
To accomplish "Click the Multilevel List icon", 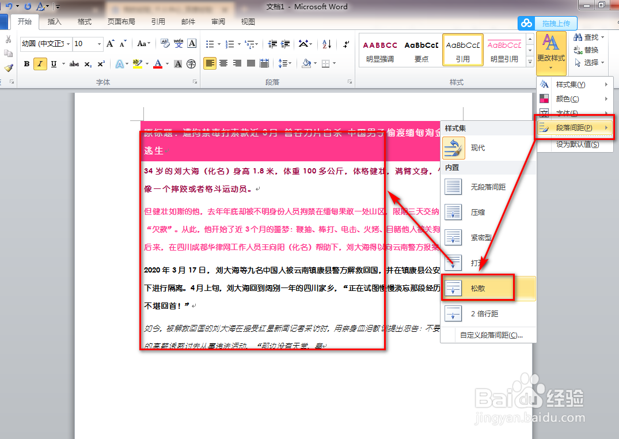I will pyautogui.click(x=249, y=44).
